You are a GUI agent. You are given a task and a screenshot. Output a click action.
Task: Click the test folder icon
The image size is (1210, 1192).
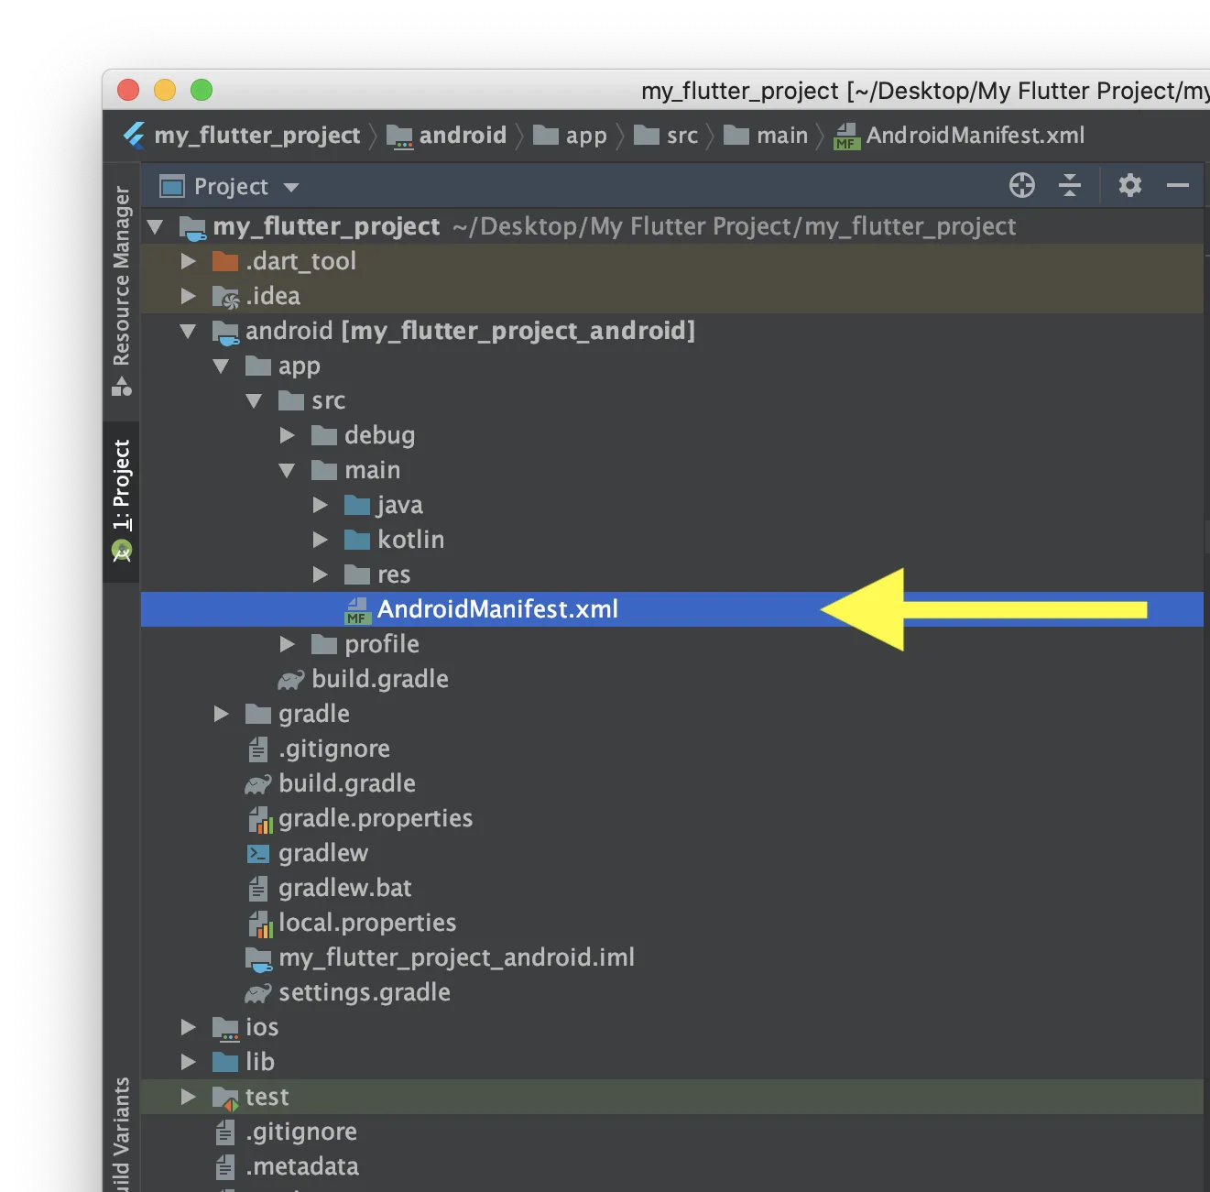(225, 1098)
